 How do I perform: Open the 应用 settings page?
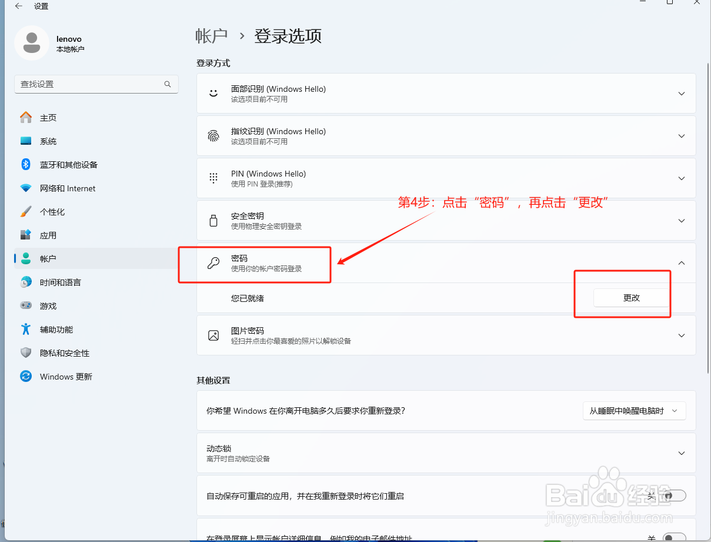[49, 235]
